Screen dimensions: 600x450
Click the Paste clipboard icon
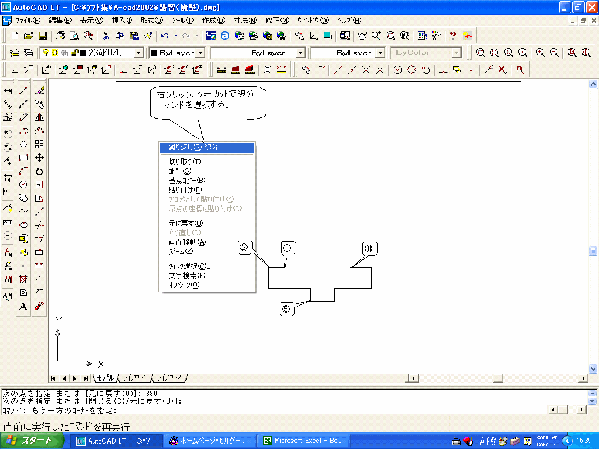click(x=134, y=36)
